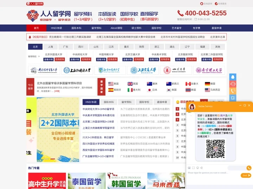Click the 2+2国际本科 carousel banner
The height and width of the screenshot is (189, 253).
58,129
